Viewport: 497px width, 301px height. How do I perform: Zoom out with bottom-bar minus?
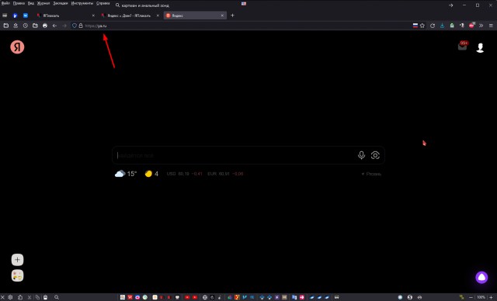pos(471,297)
